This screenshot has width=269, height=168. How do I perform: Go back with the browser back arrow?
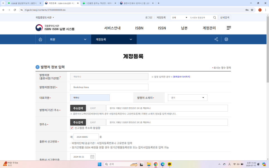[3, 10]
